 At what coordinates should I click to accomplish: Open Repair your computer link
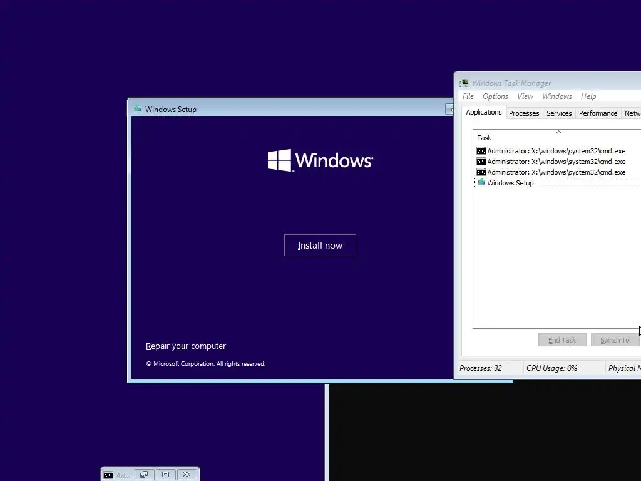(x=185, y=346)
